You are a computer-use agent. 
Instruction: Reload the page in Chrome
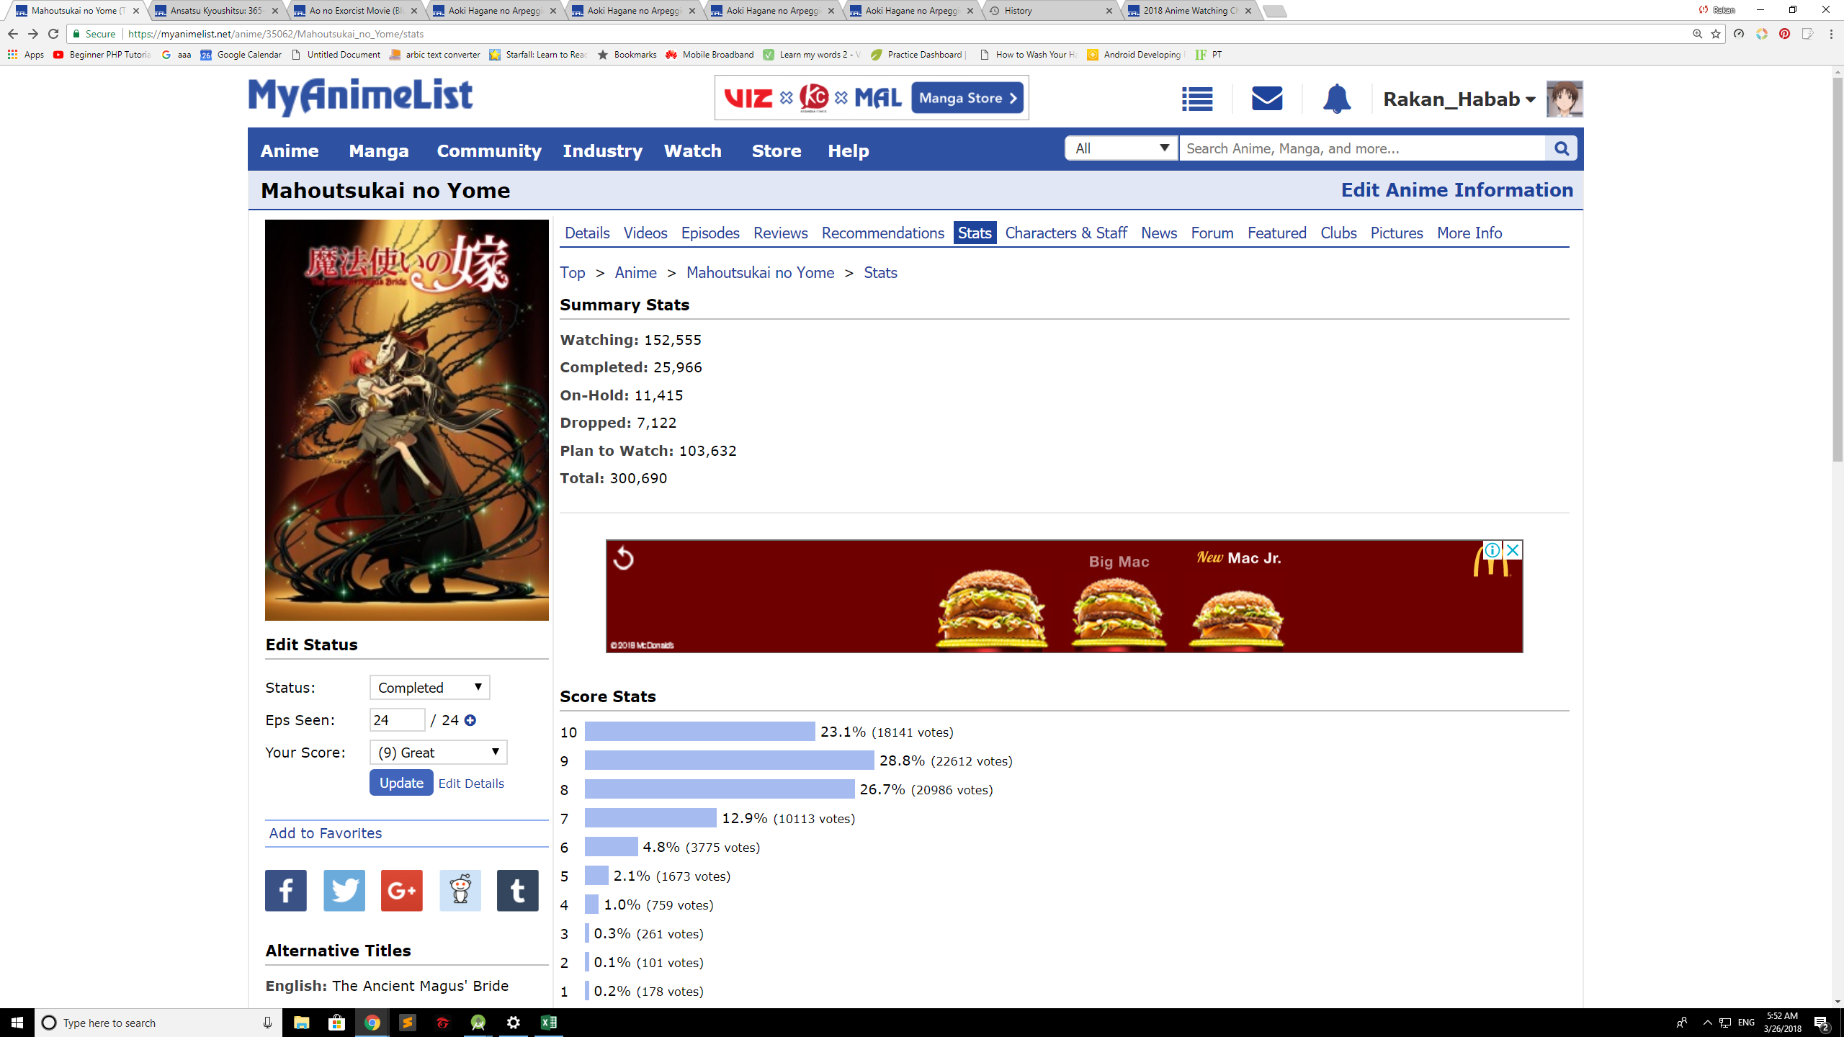[x=53, y=34]
